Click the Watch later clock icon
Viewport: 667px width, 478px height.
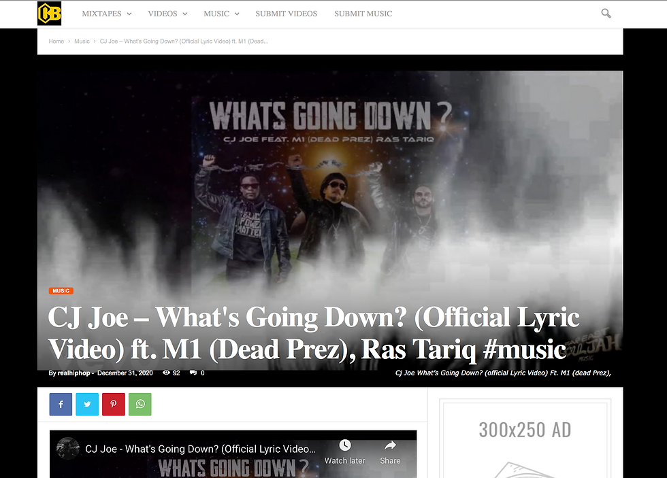[x=345, y=445]
